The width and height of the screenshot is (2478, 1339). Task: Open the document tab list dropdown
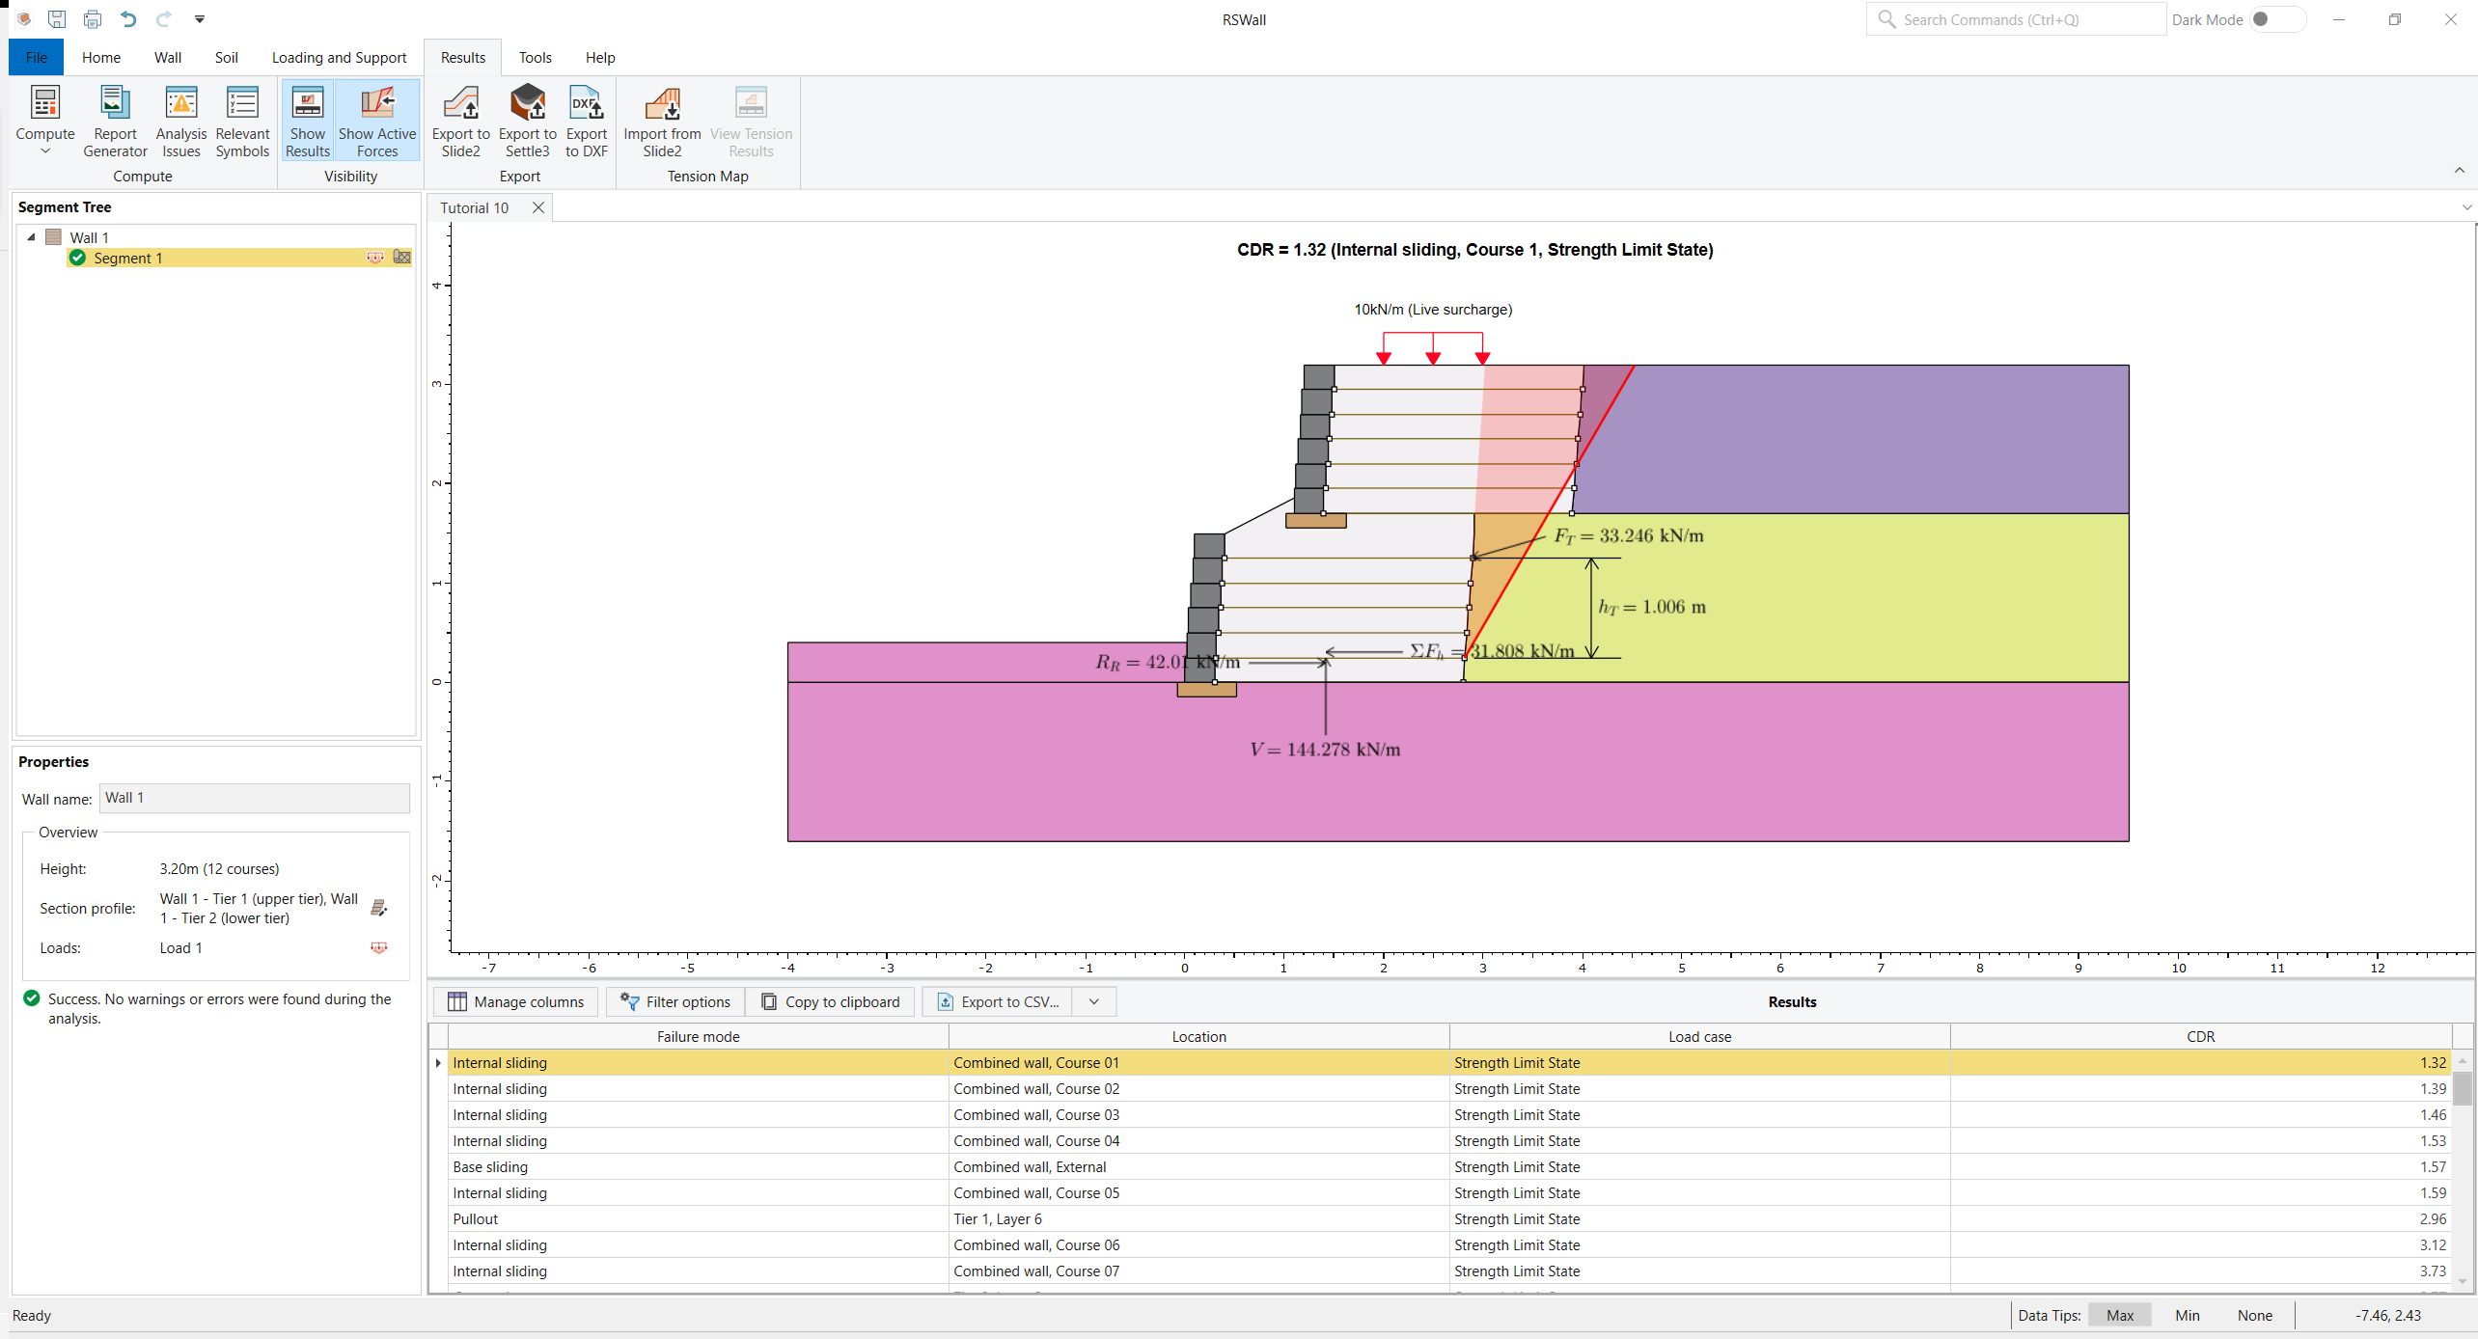2466,207
